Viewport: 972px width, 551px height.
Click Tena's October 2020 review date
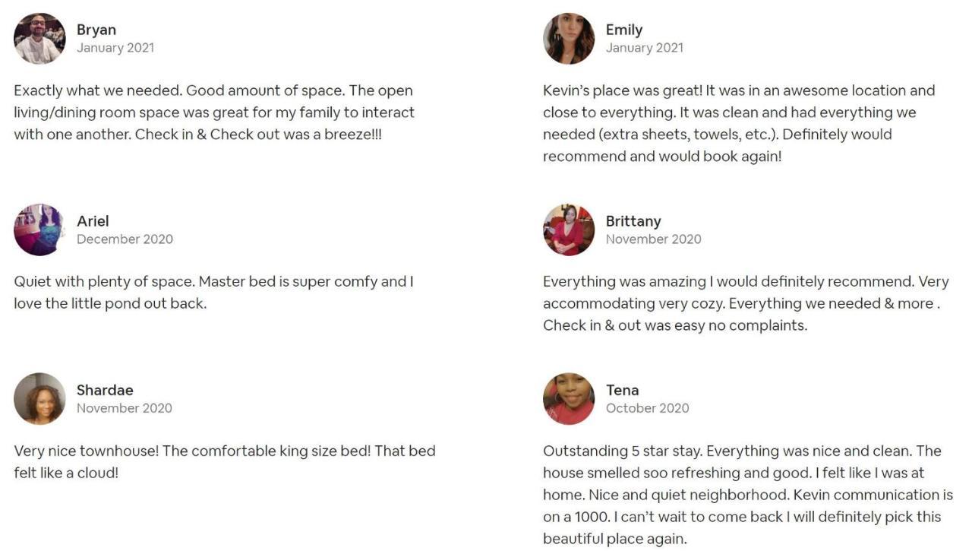pos(648,408)
